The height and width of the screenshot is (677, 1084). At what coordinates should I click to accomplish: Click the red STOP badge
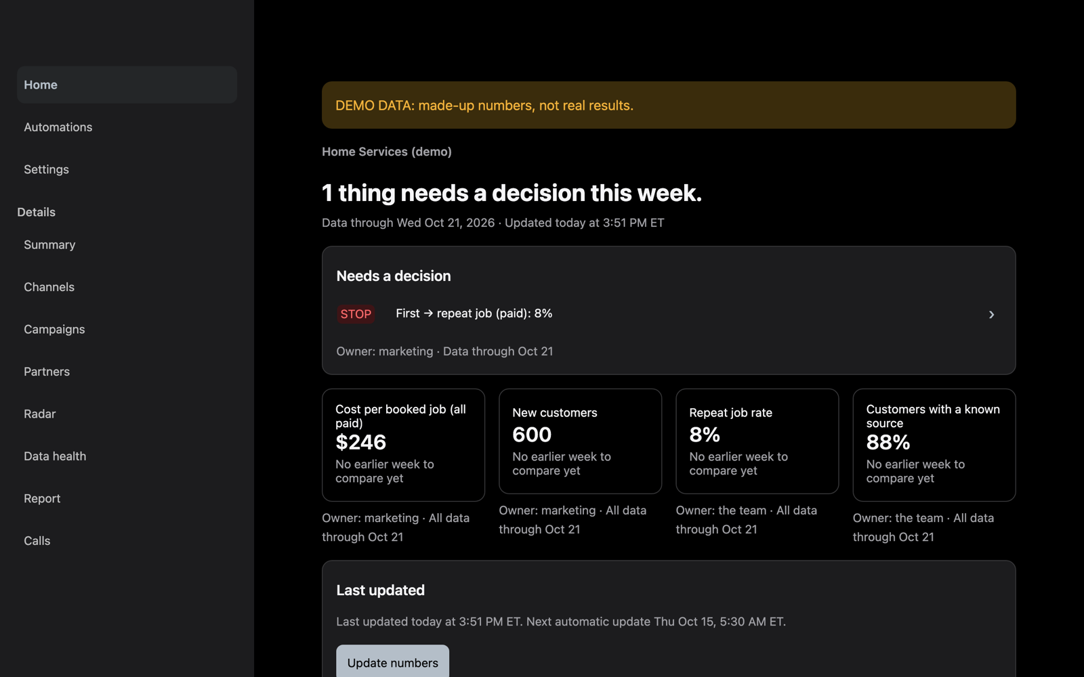356,314
